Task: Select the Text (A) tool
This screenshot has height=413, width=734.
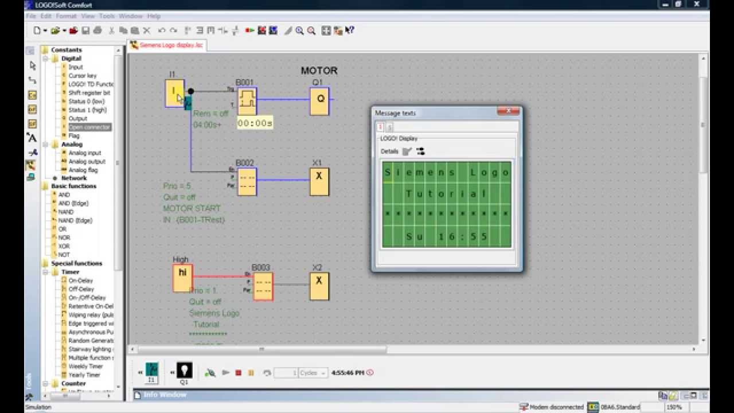Action: click(32, 138)
